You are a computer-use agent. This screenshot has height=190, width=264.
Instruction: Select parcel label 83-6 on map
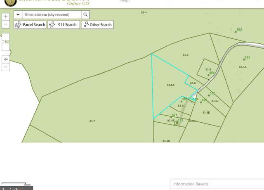tap(186, 55)
